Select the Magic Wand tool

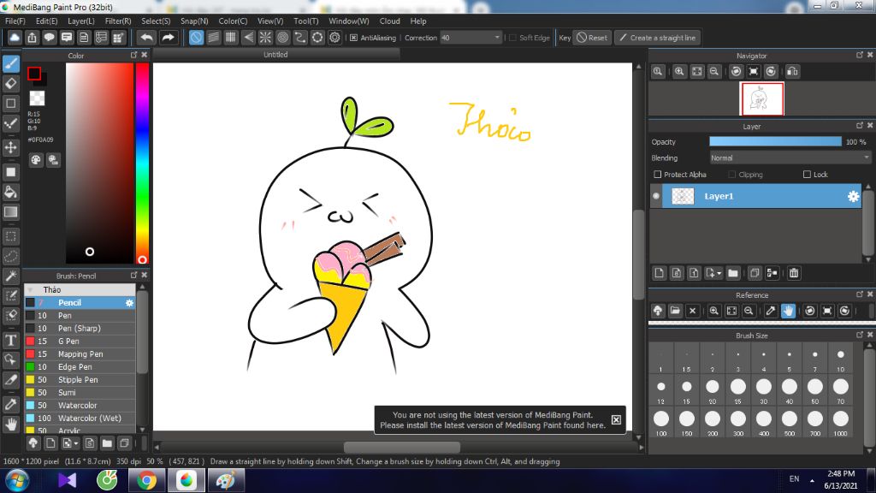11,276
